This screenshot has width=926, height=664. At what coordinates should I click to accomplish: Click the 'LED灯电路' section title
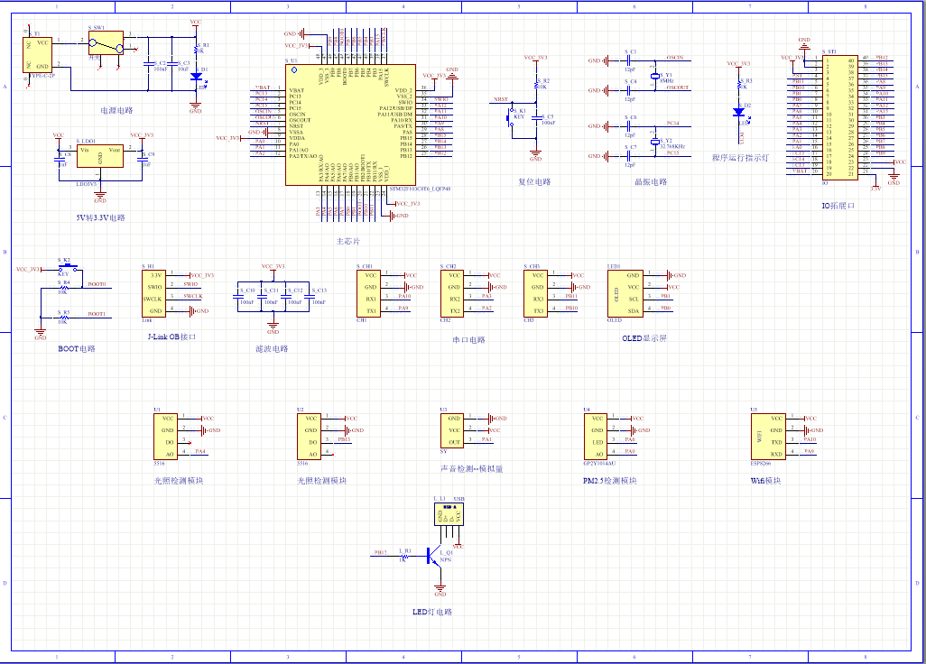point(432,612)
